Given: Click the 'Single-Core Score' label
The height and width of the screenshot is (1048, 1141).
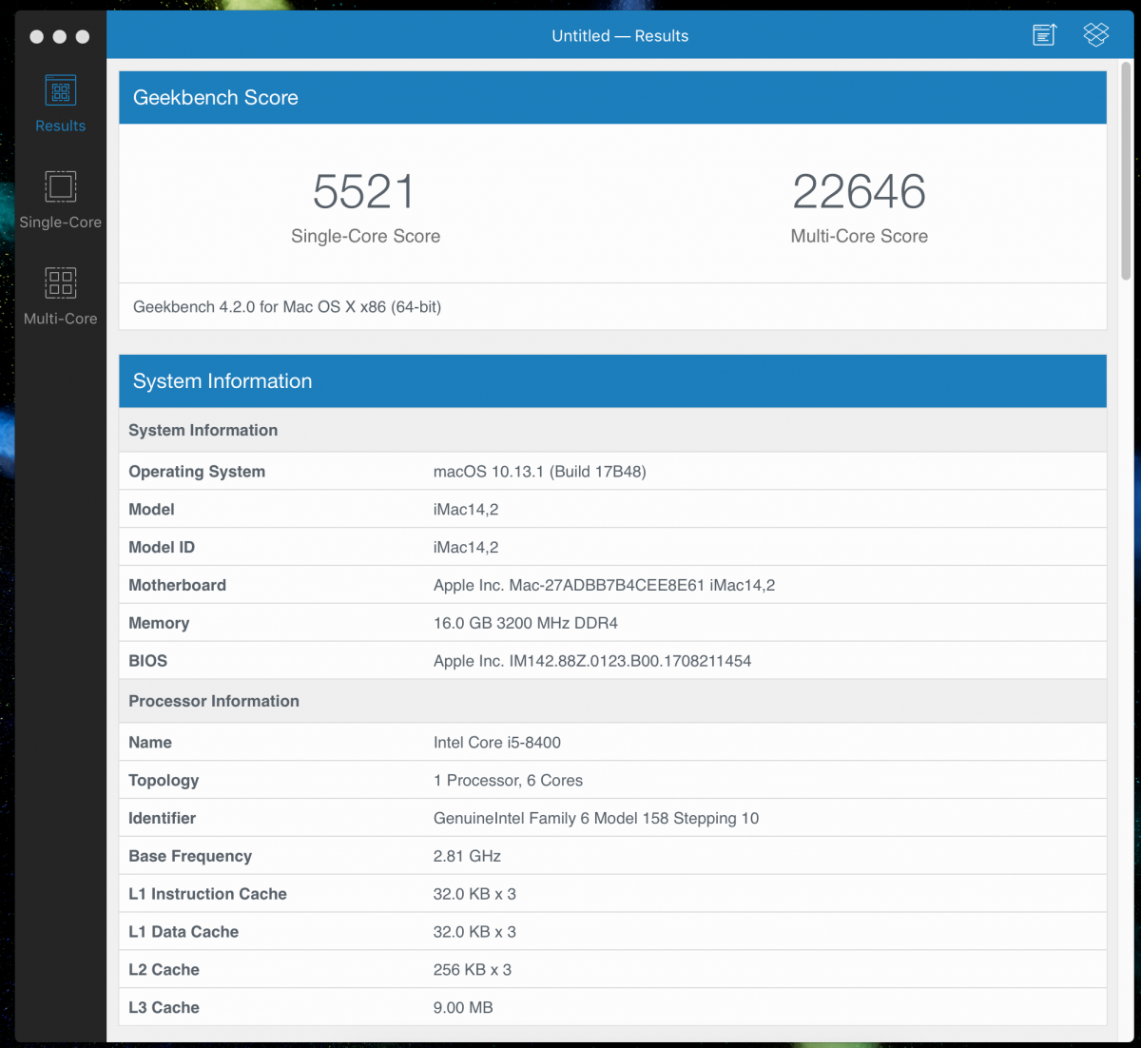Looking at the screenshot, I should [365, 237].
